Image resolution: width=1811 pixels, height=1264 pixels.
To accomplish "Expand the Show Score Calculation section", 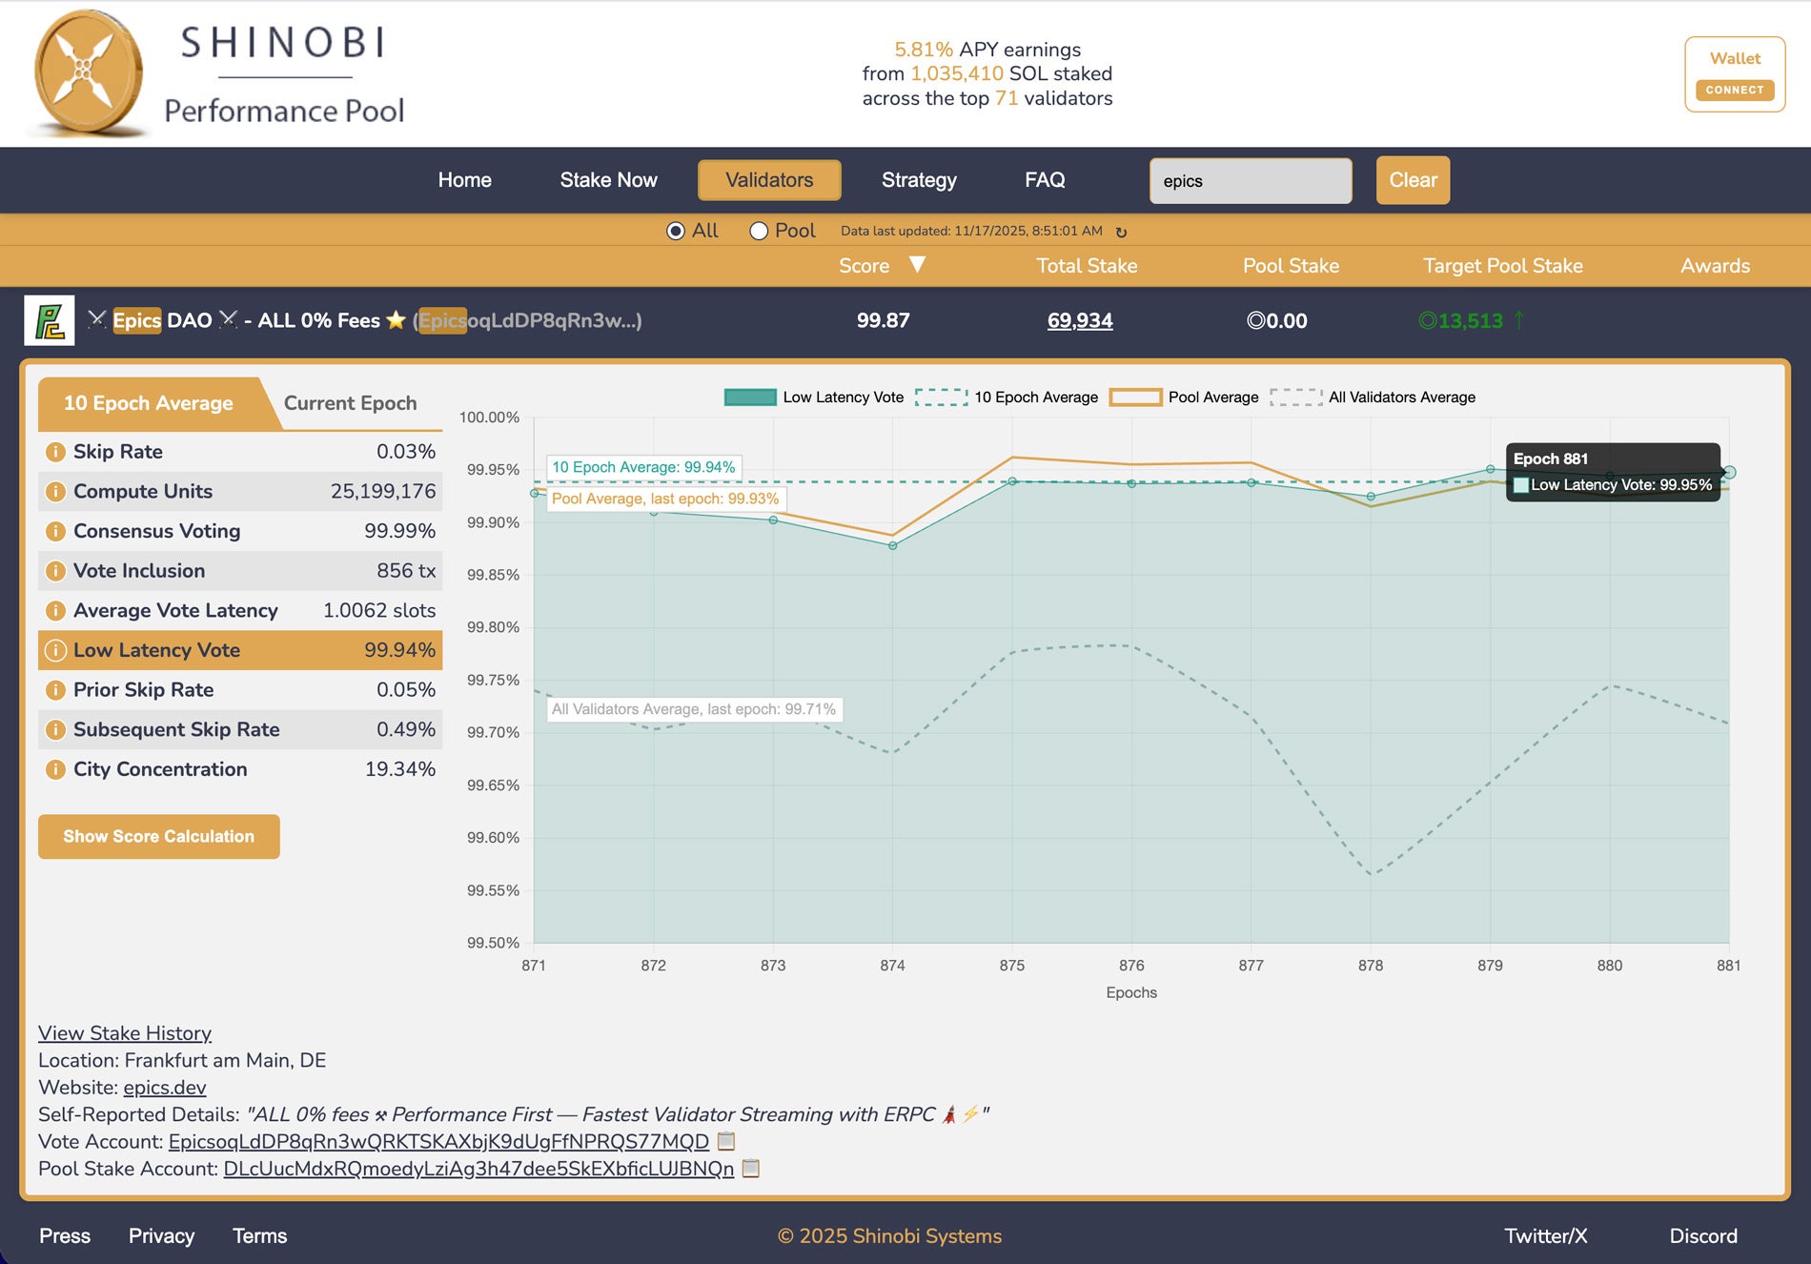I will pyautogui.click(x=159, y=837).
